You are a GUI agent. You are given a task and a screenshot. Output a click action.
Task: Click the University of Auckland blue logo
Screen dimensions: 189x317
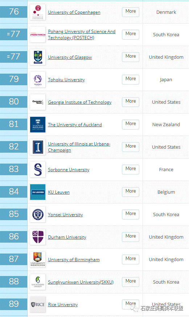[x=38, y=124]
